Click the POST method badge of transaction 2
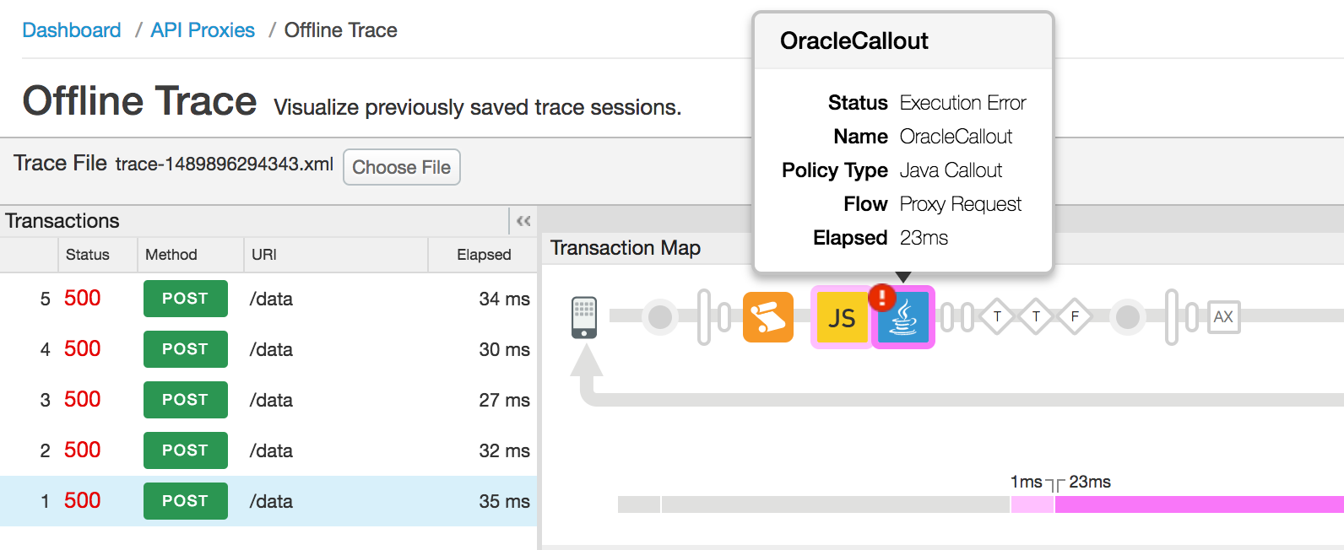This screenshot has height=550, width=1344. pos(186,450)
